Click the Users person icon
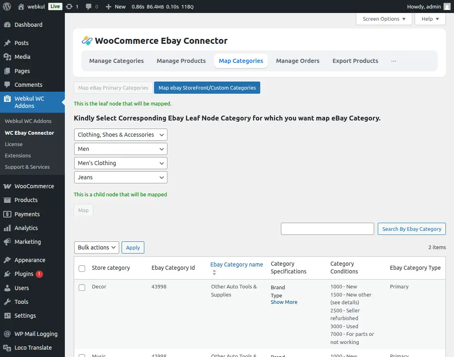The height and width of the screenshot is (357, 454). (7, 288)
